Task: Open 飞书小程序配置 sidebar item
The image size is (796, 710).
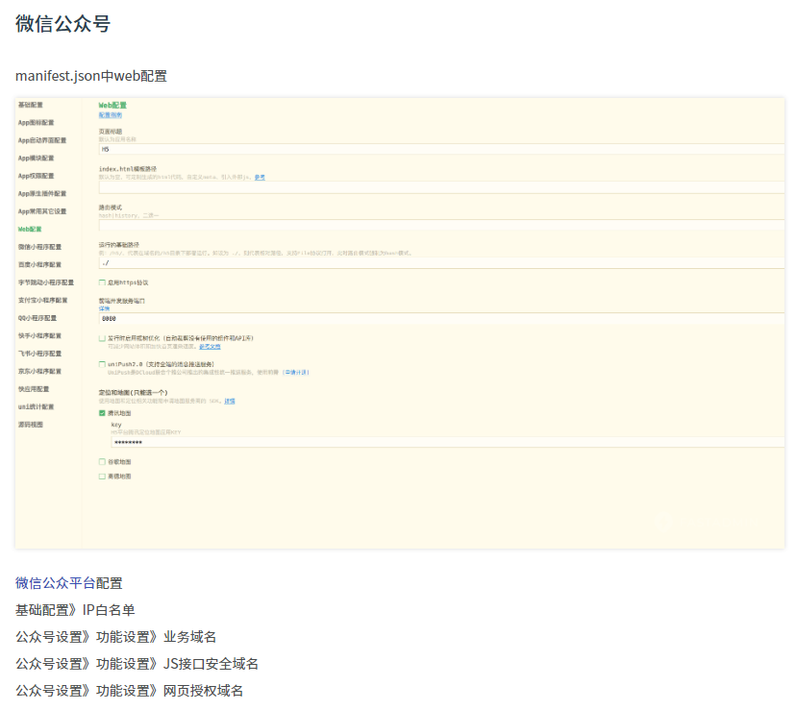Action: pyautogui.click(x=39, y=354)
